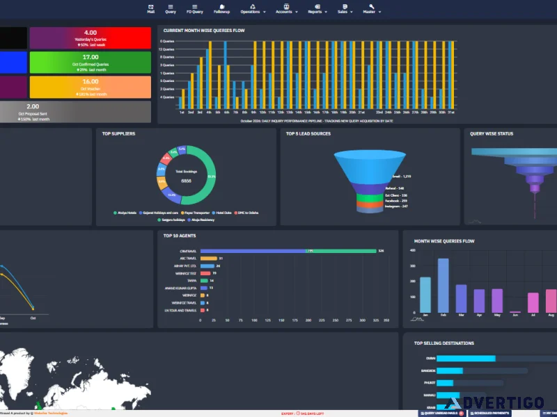Image resolution: width=557 pixels, height=417 pixels.
Task: Open Scheduled Payments in bottom bar
Action: 489,414
